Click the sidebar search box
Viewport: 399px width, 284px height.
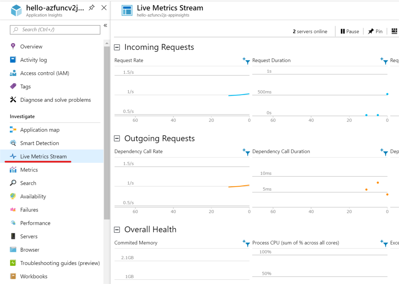[55, 29]
